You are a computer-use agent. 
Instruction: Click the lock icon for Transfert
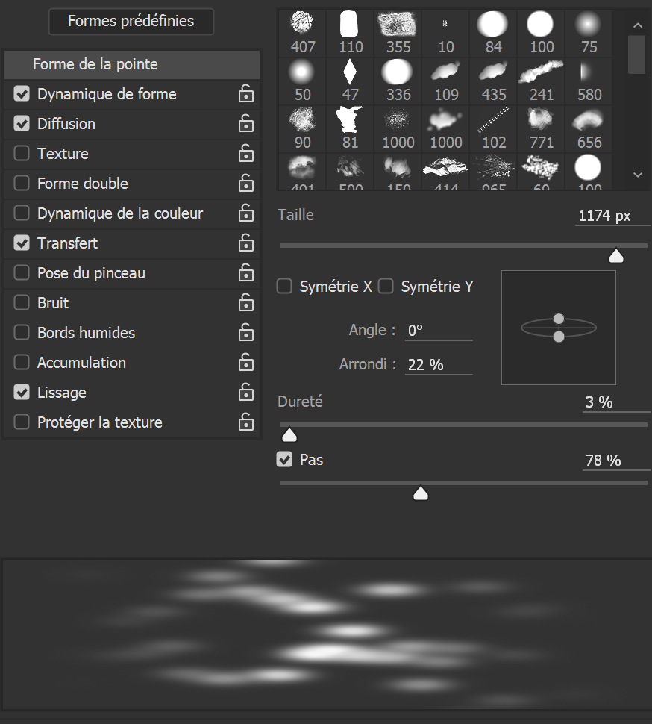point(245,243)
